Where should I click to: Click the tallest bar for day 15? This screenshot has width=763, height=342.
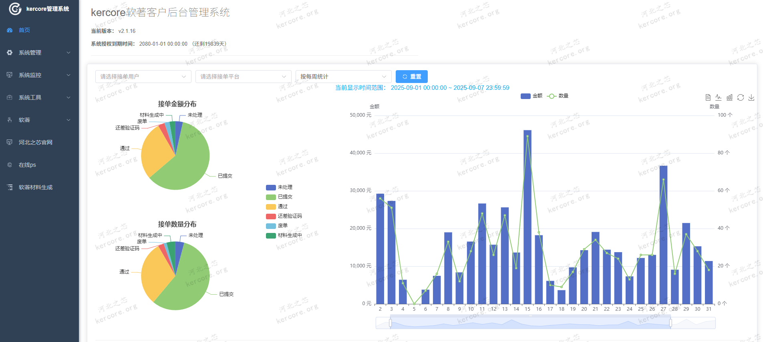[527, 217]
